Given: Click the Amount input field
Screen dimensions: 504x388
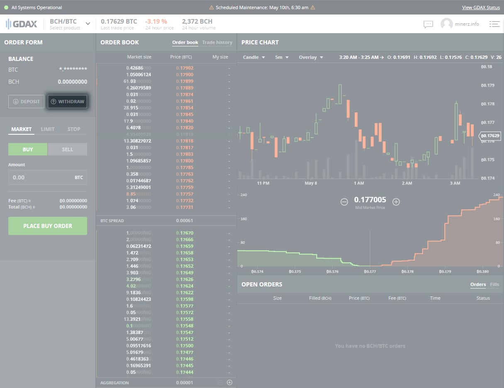Looking at the screenshot, I should pos(48,177).
